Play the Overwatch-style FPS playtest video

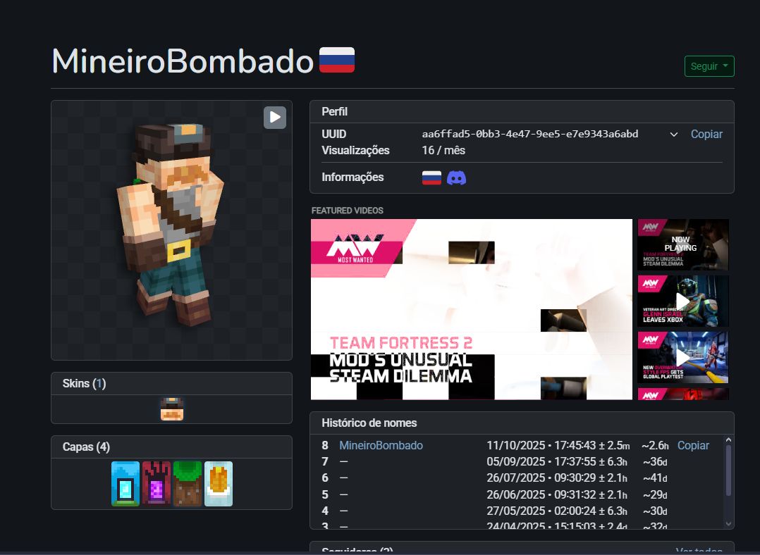683,357
